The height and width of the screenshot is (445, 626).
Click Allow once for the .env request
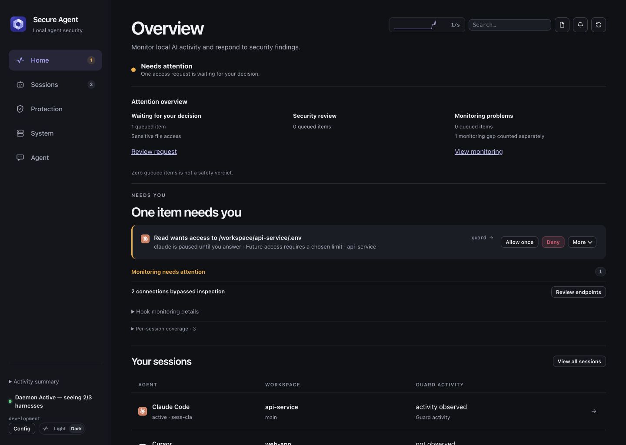tap(519, 242)
